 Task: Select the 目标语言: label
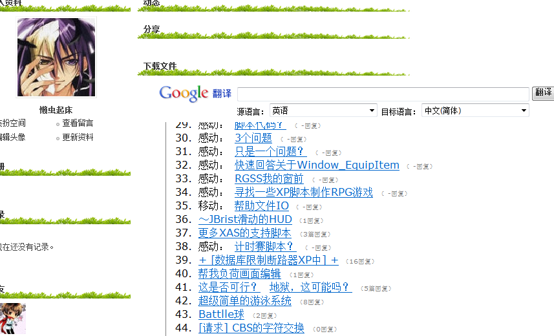(x=399, y=112)
